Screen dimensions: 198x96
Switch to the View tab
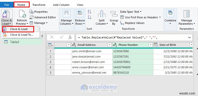pos(80,5)
